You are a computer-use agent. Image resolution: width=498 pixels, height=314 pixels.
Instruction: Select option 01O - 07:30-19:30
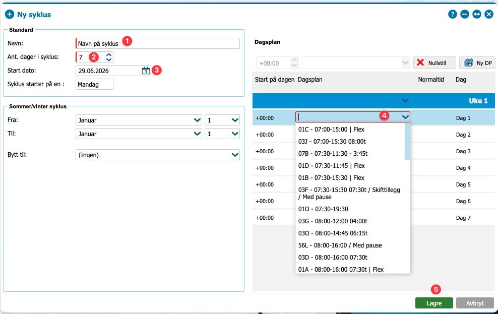tap(323, 209)
